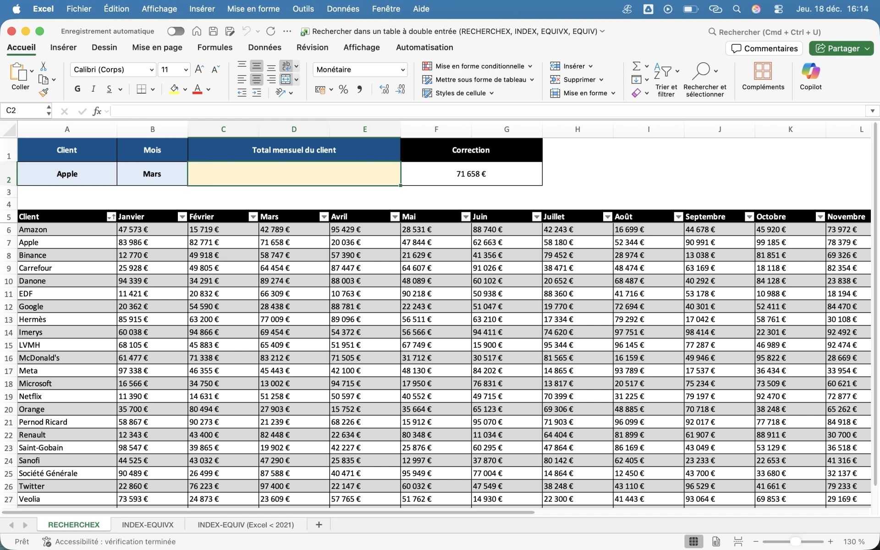This screenshot has width=880, height=550.
Task: Click the font color red swatch
Action: click(x=198, y=89)
